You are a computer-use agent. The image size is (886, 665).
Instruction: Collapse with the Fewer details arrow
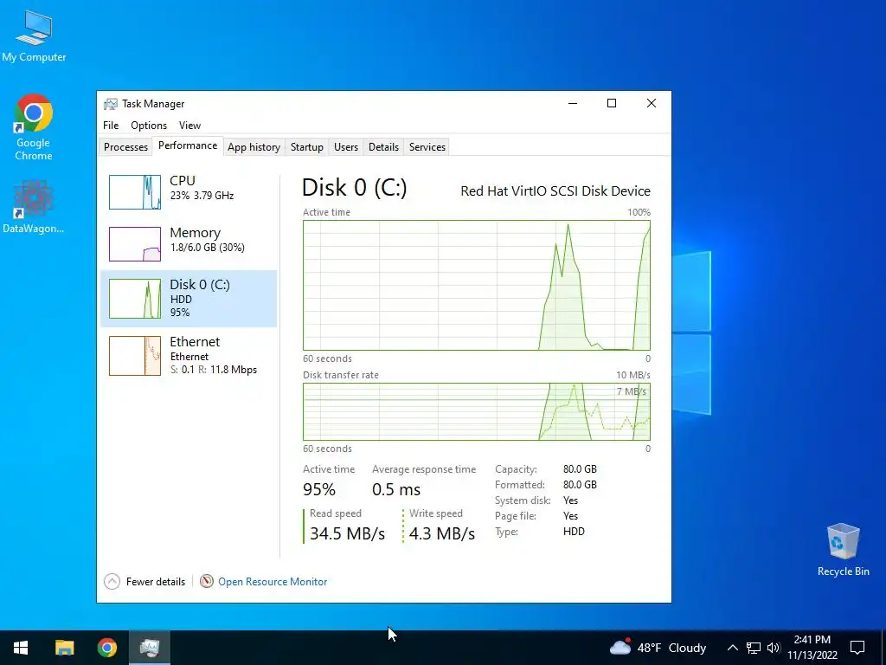pos(112,581)
